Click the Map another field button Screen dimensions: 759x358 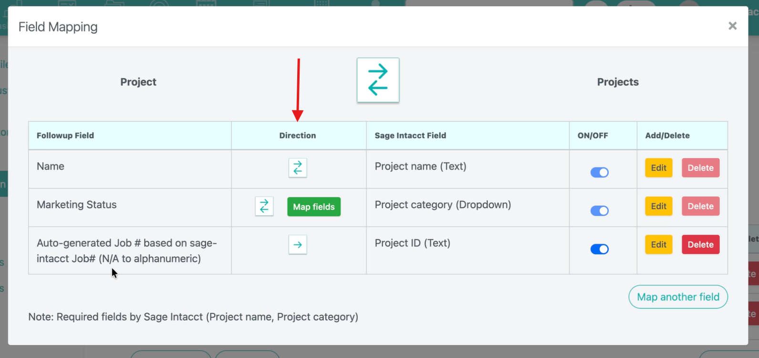point(677,297)
